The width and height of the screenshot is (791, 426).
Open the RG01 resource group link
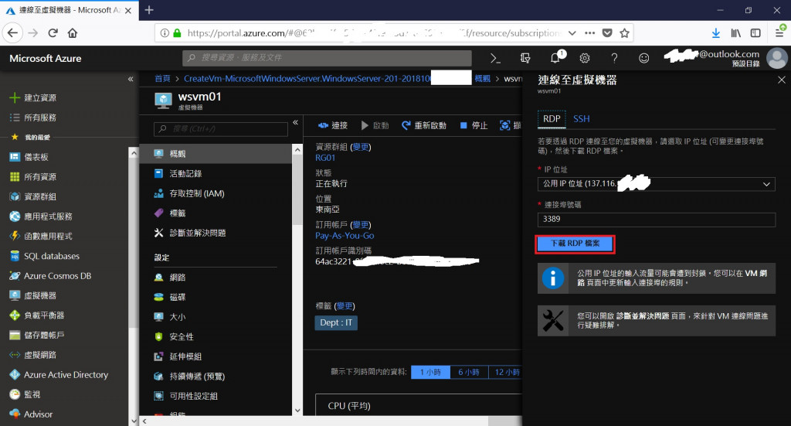(325, 158)
